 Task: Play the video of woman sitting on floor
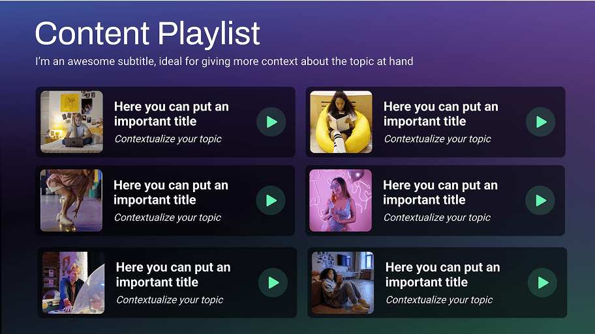(x=543, y=283)
